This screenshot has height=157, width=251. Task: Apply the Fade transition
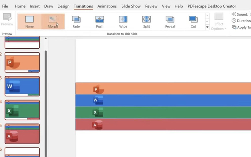coord(76,22)
